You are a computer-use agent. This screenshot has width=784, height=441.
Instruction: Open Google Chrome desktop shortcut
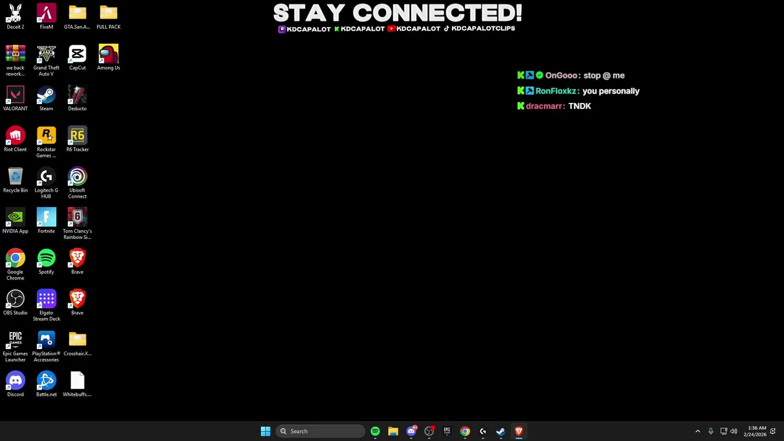tap(15, 265)
